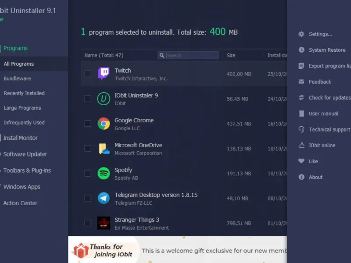Sort by the Name (Total: 47) column header
The height and width of the screenshot is (263, 351).
[x=104, y=55]
